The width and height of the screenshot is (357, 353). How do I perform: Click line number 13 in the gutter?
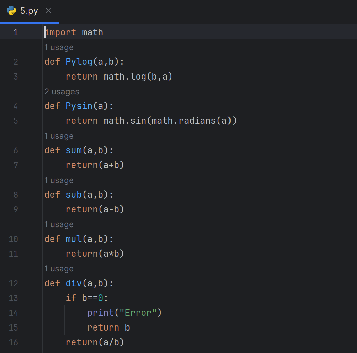click(x=13, y=298)
